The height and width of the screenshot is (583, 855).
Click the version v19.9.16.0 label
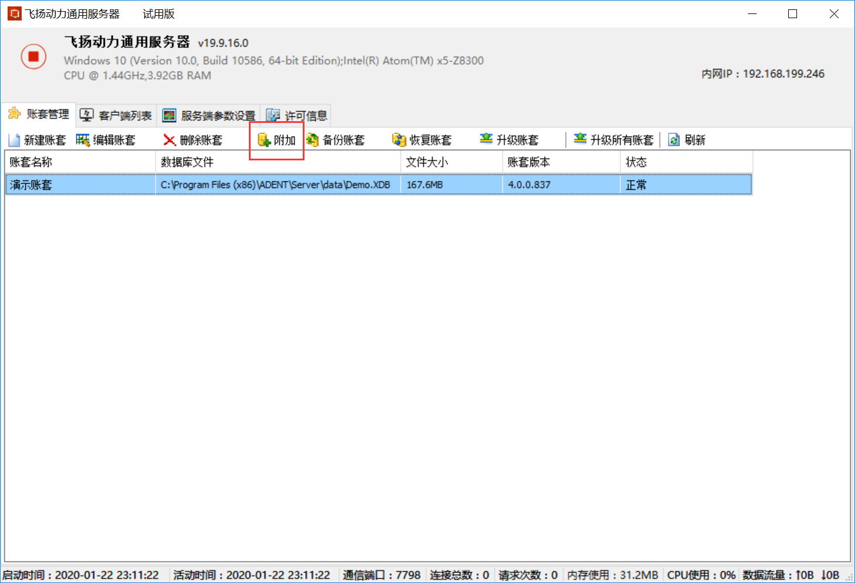[223, 43]
